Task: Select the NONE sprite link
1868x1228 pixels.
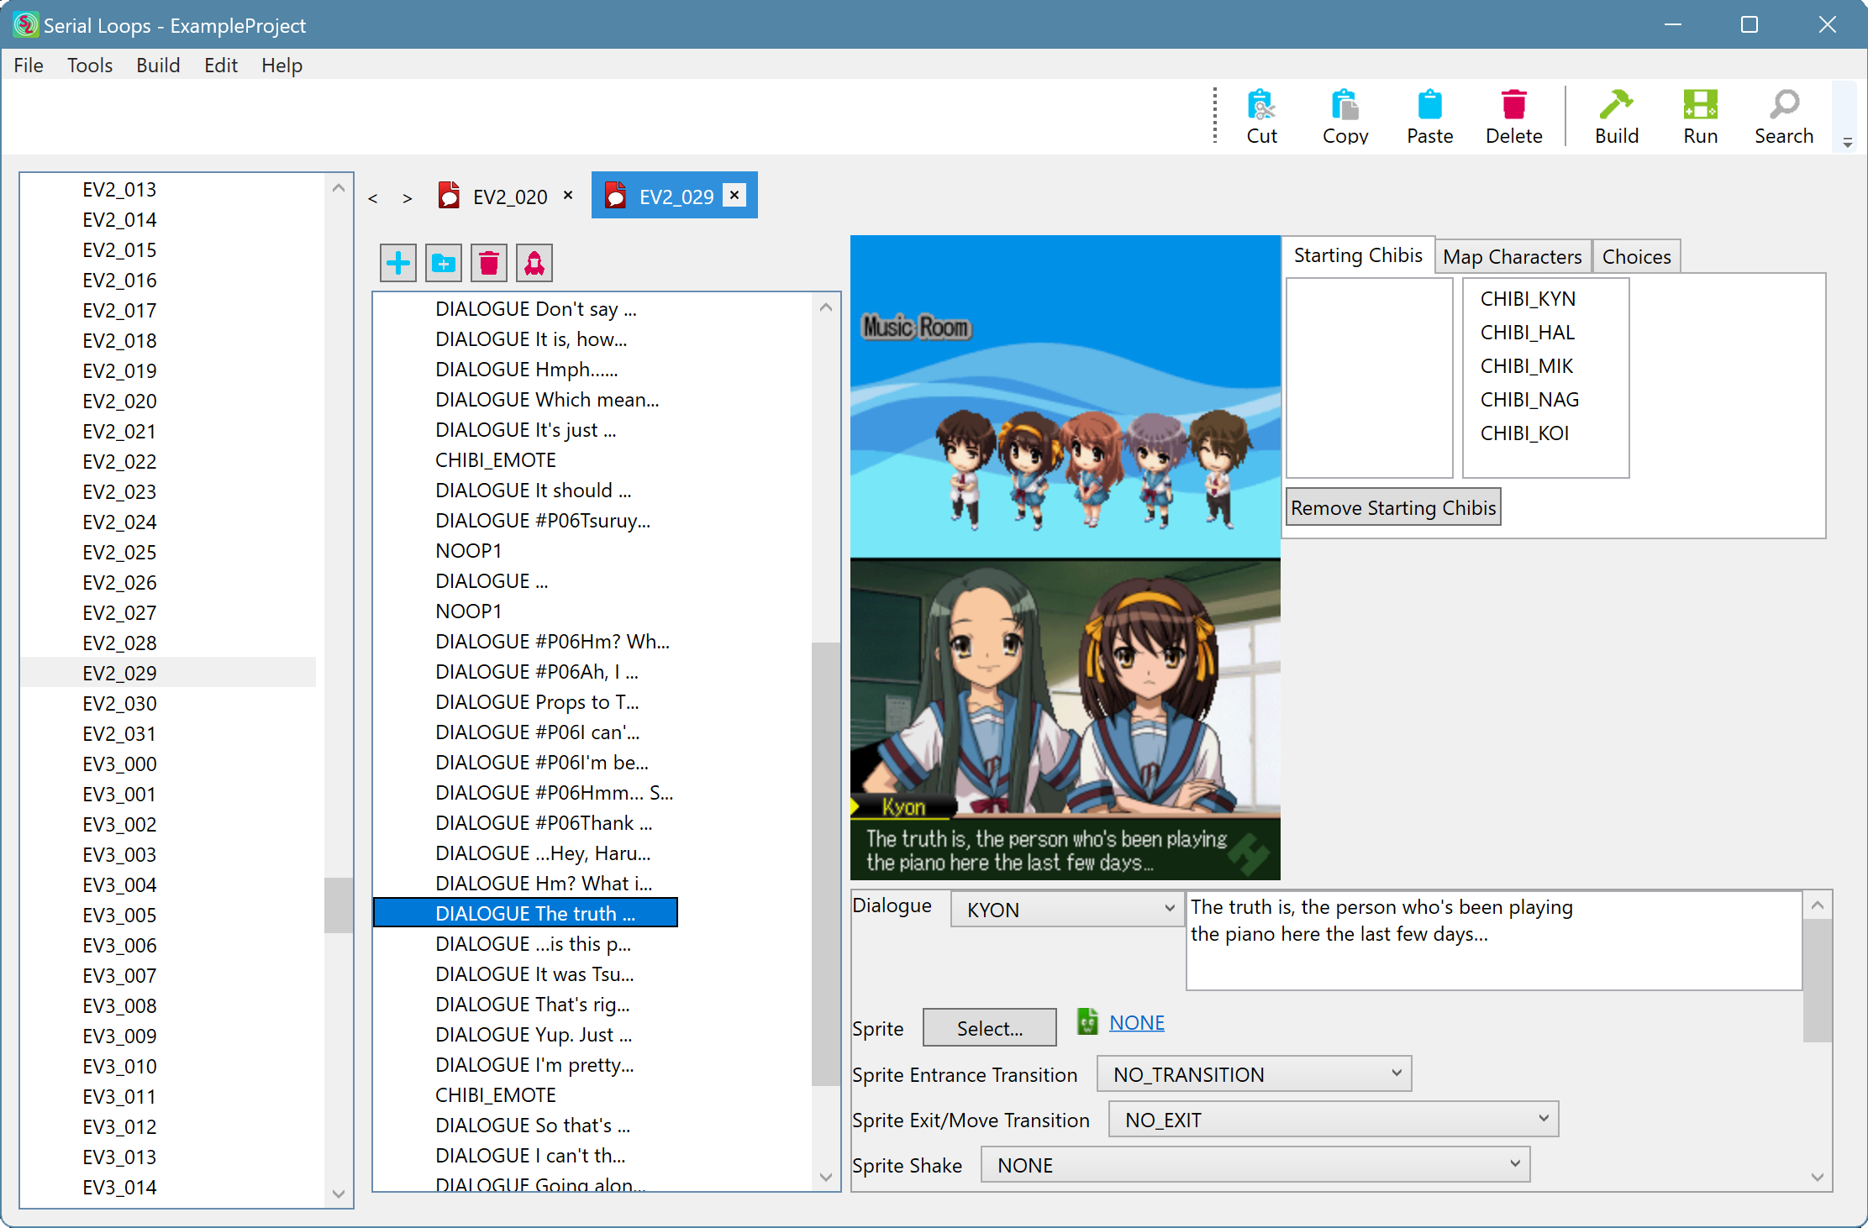Action: (x=1136, y=1021)
